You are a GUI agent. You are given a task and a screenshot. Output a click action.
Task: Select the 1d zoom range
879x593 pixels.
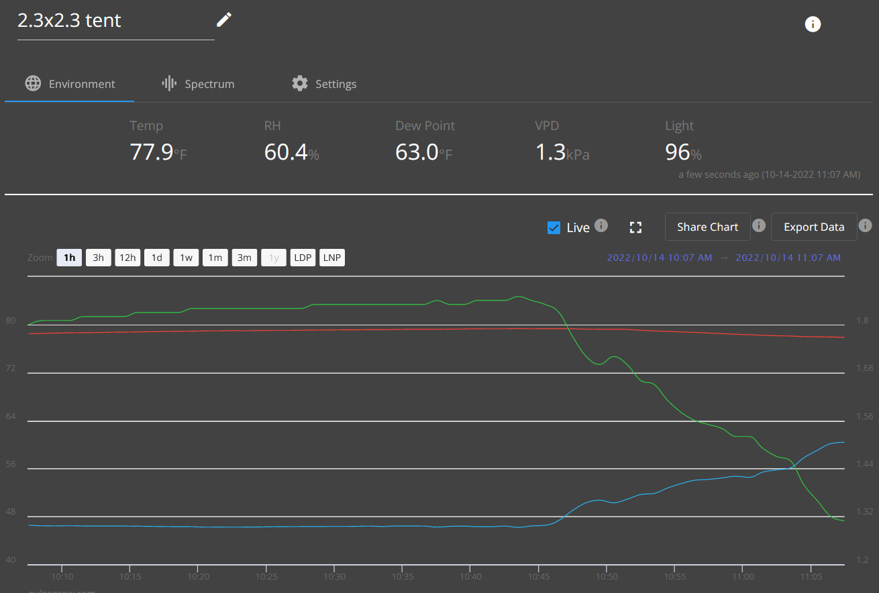[x=157, y=258]
